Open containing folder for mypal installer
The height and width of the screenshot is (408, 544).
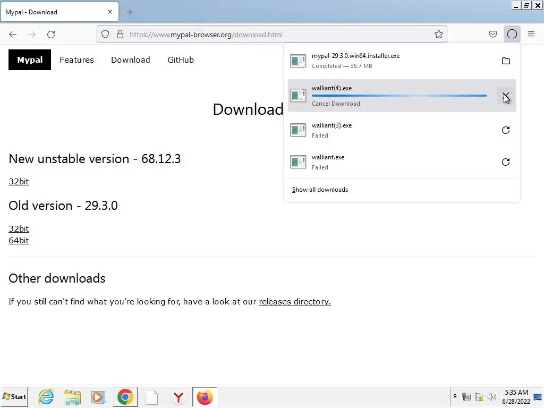pyautogui.click(x=506, y=61)
